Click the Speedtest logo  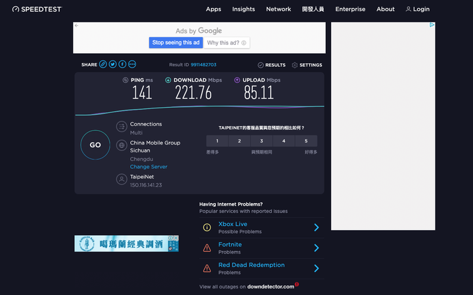click(37, 9)
